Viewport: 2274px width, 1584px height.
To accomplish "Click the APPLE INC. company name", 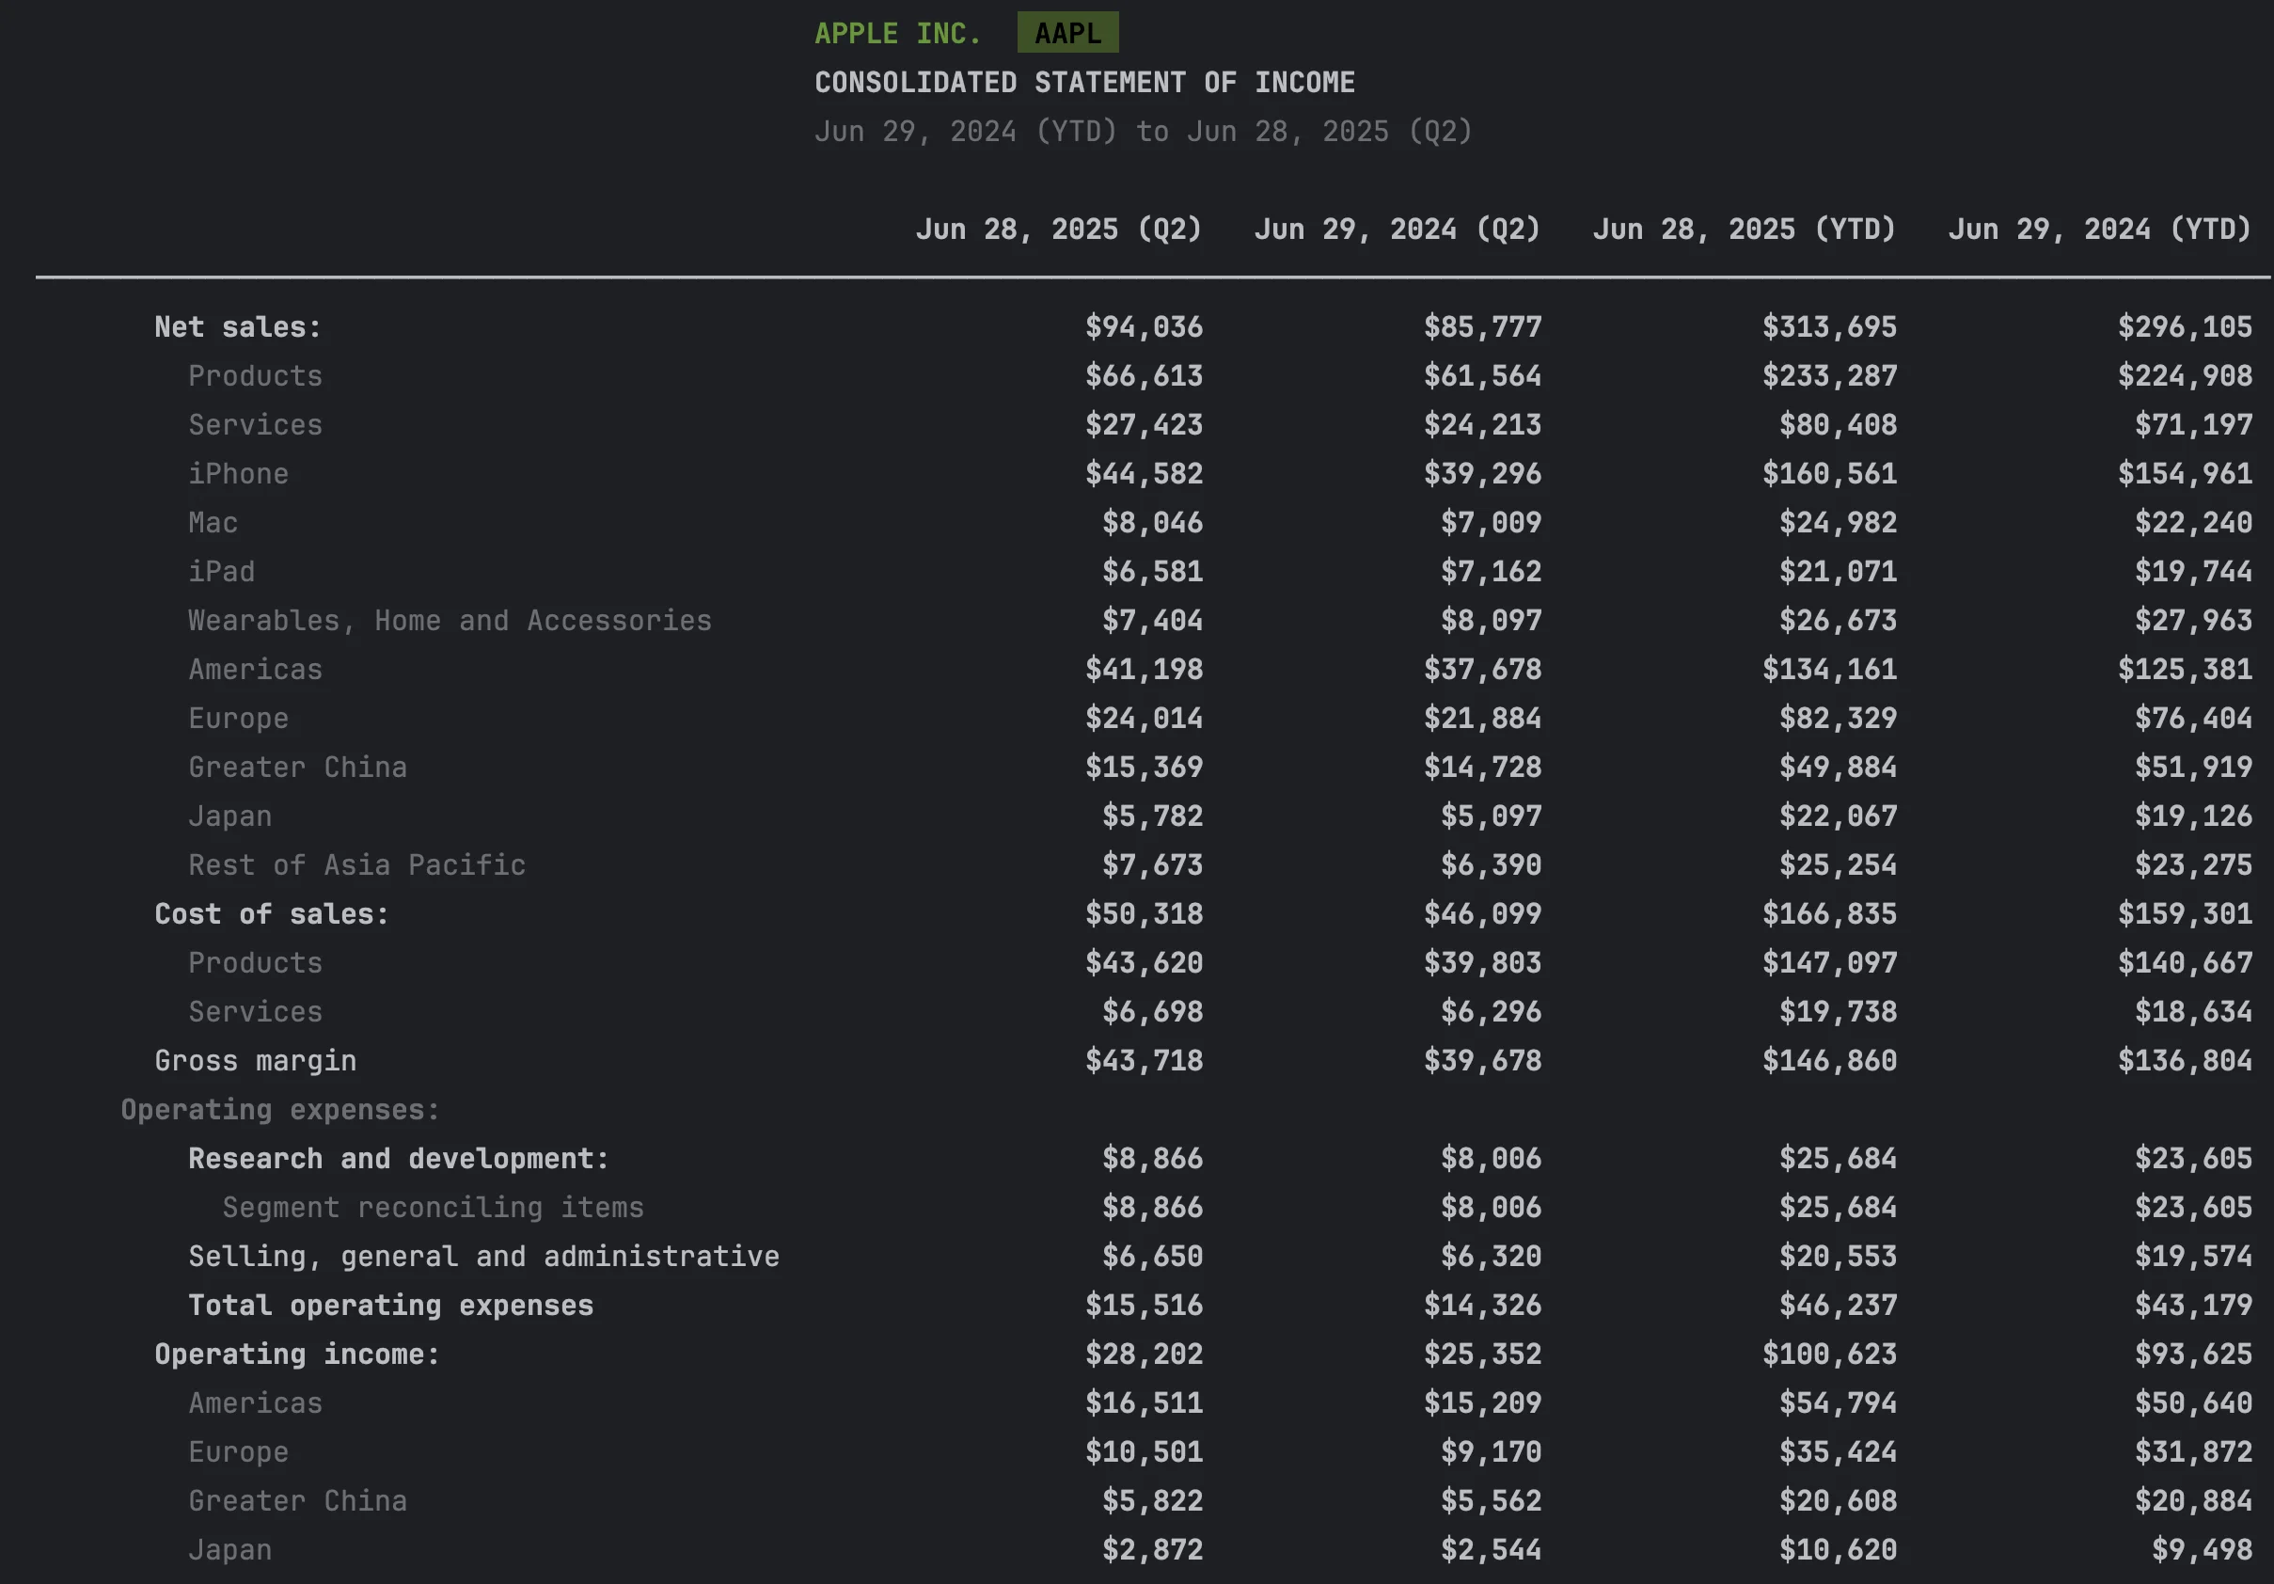I will coord(897,34).
